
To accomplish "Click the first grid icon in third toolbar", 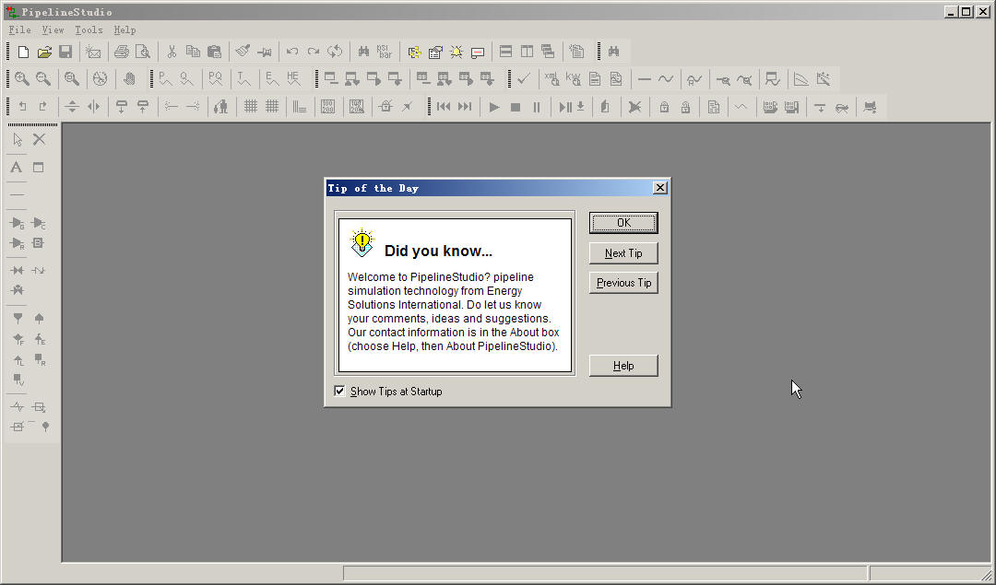I will 250,107.
